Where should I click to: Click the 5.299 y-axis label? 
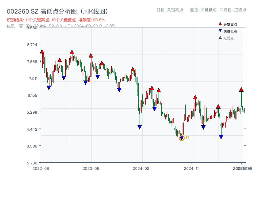click(32, 112)
